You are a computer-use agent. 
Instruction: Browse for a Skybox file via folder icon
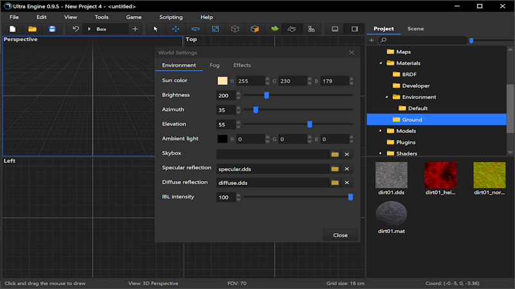[x=335, y=154]
